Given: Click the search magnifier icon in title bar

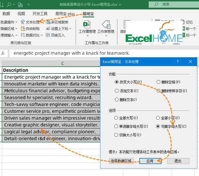Looking at the screenshot, I should (9, 5).
